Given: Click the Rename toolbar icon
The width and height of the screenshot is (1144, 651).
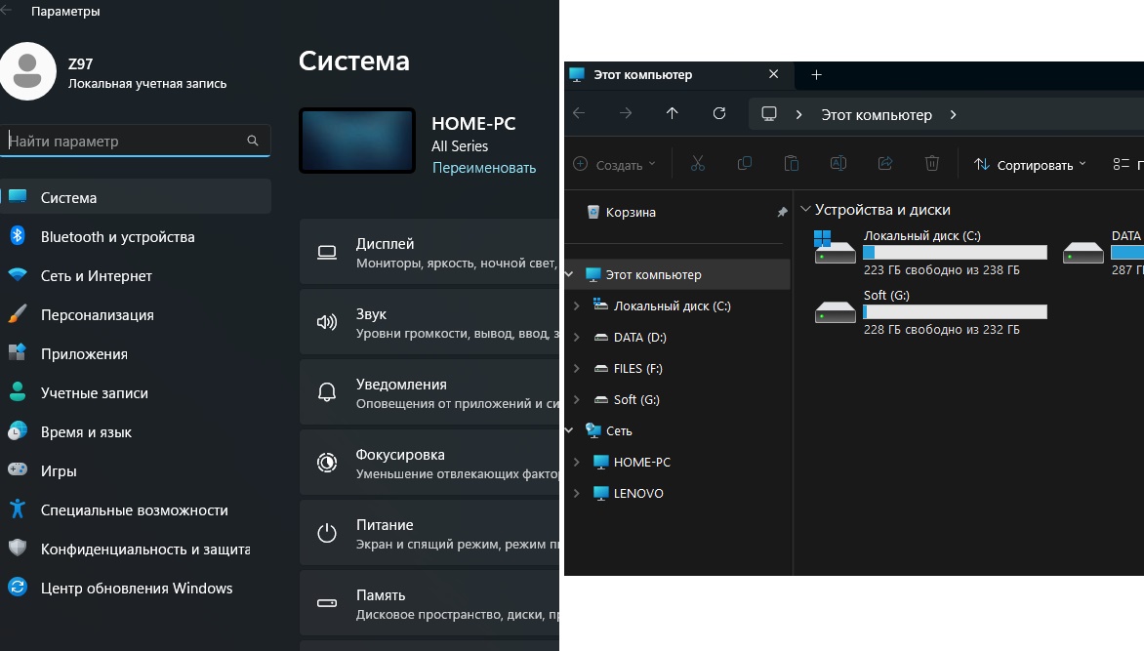Looking at the screenshot, I should (838, 164).
